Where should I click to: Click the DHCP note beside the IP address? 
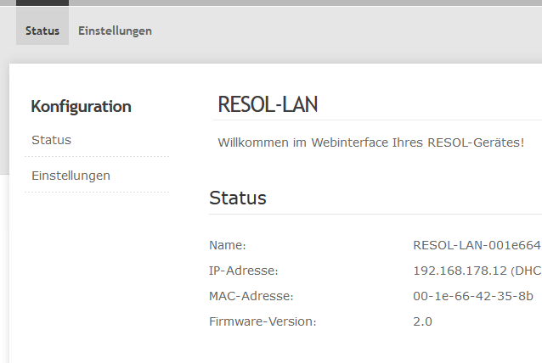(526, 271)
